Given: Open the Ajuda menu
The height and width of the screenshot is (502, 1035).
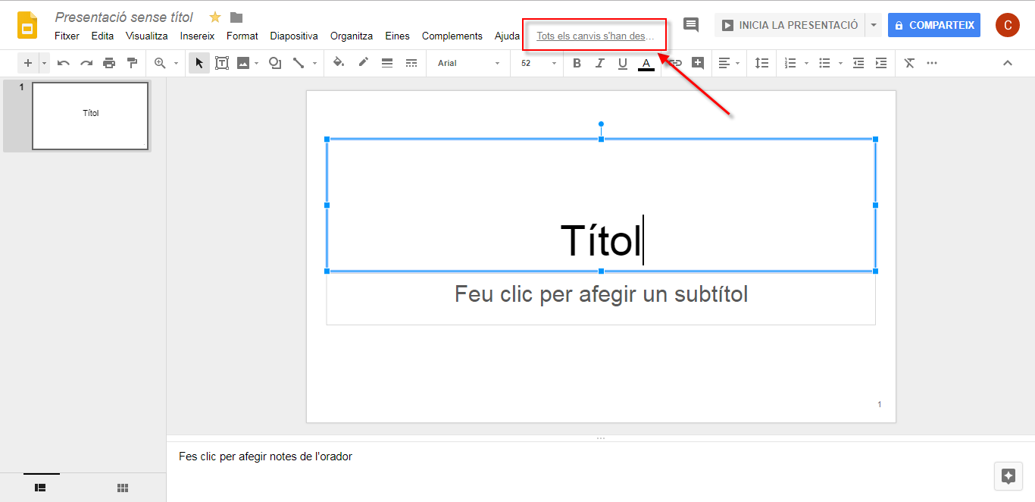Looking at the screenshot, I should pyautogui.click(x=507, y=36).
